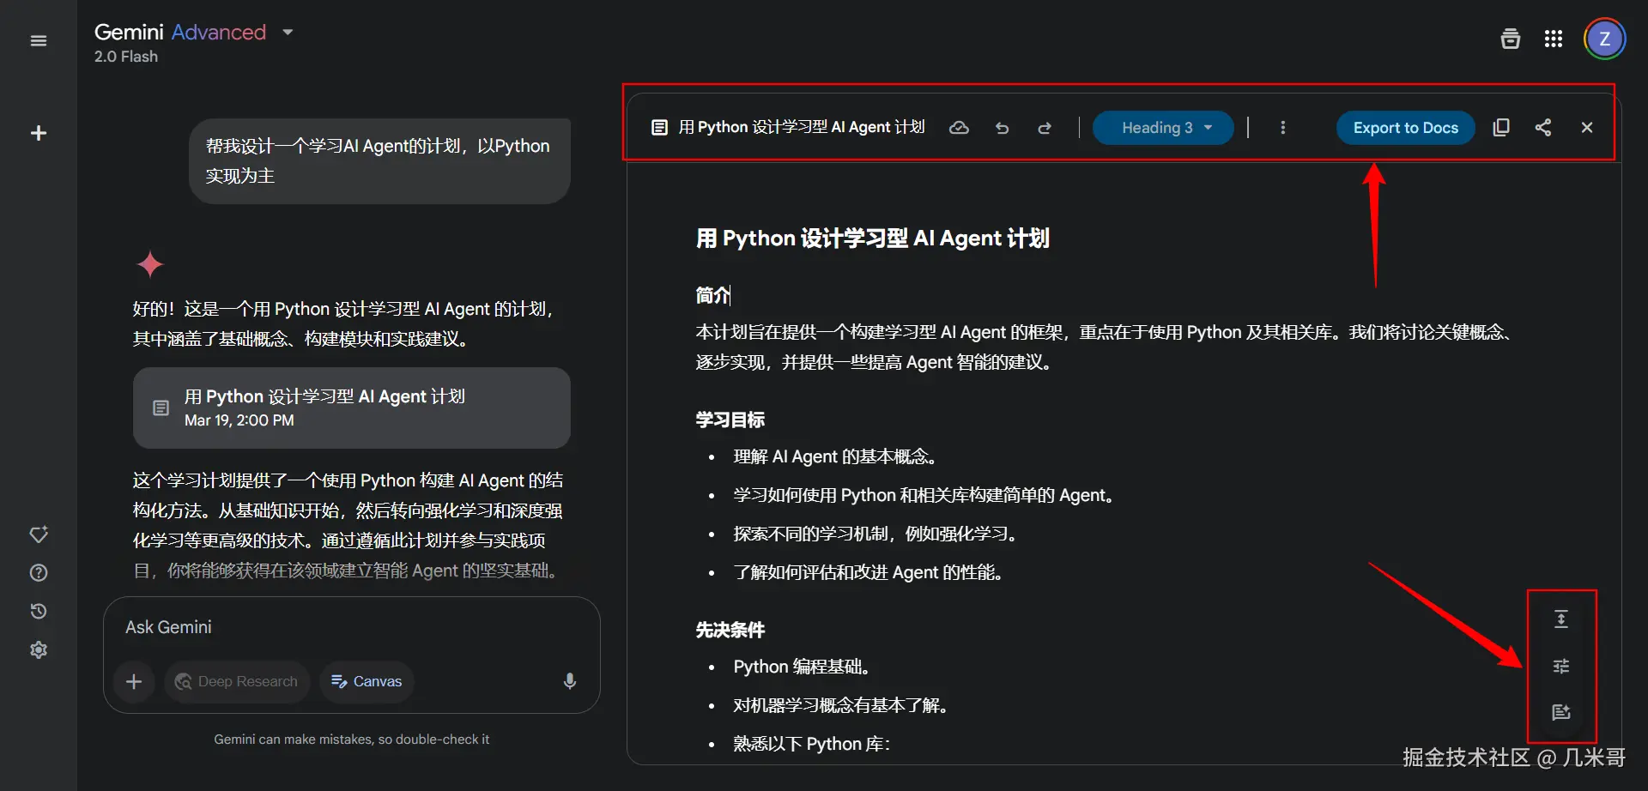Open the Python AI Agent document card
This screenshot has height=791, width=1648.
352,408
